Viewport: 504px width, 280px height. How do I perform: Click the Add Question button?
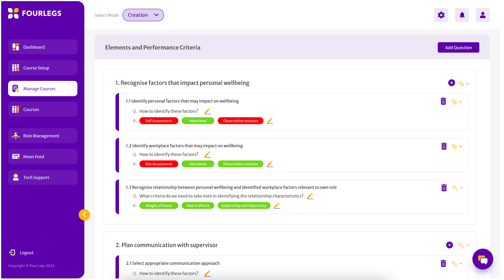tap(458, 47)
